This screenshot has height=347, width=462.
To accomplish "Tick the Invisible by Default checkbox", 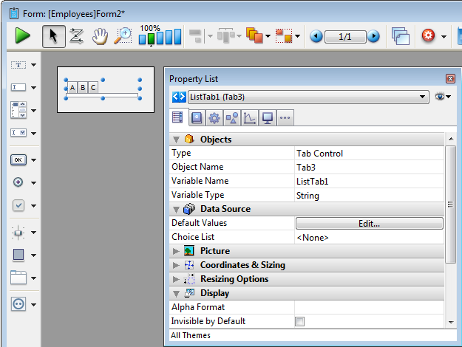I will [x=299, y=321].
